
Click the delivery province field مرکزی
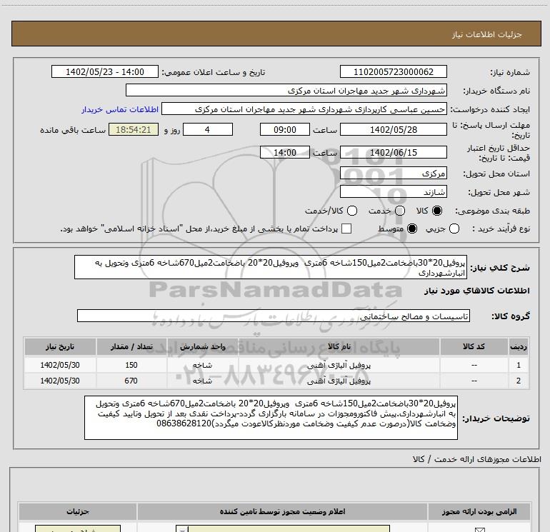(x=393, y=174)
